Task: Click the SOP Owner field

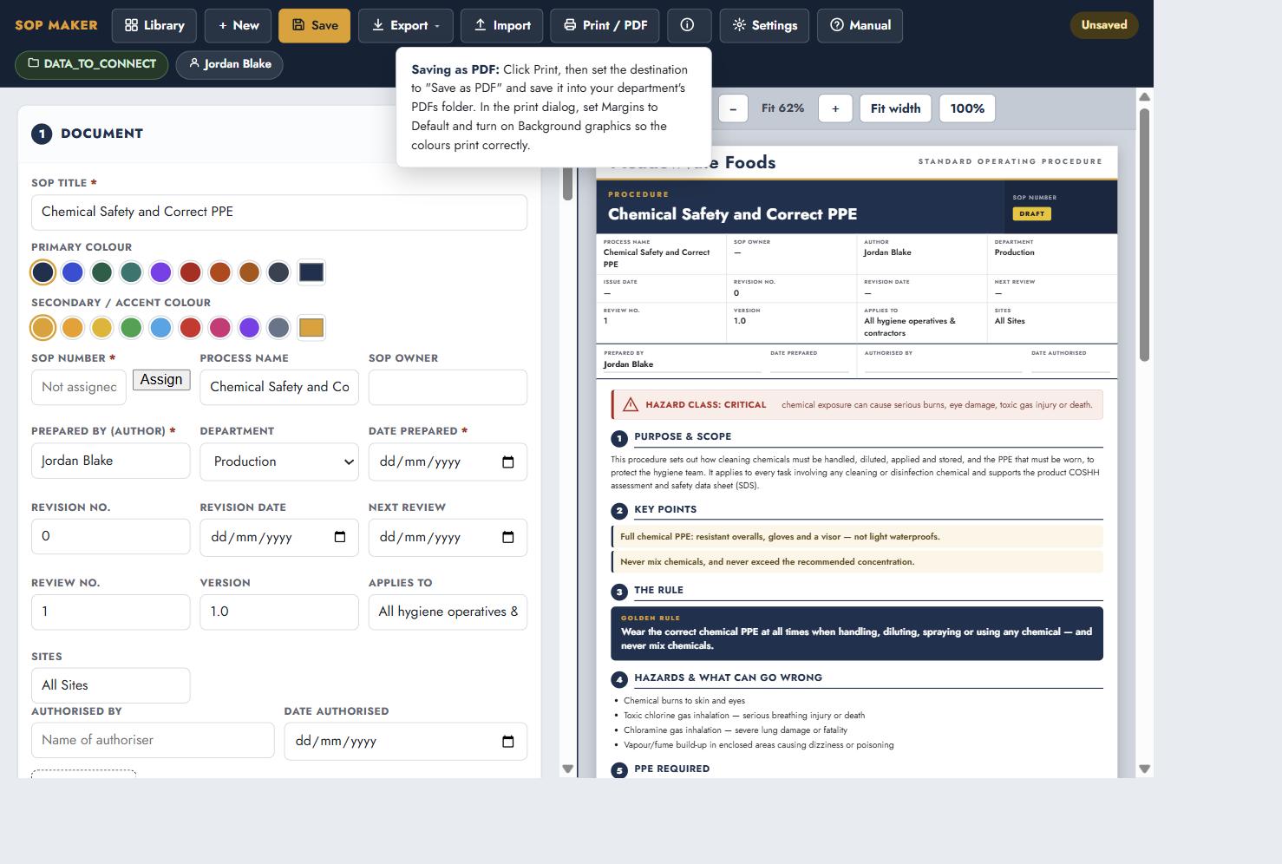Action: (x=448, y=387)
